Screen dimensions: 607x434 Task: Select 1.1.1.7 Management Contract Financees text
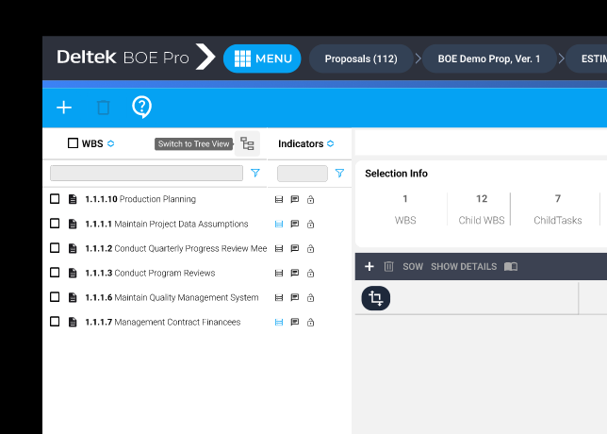[x=163, y=322]
